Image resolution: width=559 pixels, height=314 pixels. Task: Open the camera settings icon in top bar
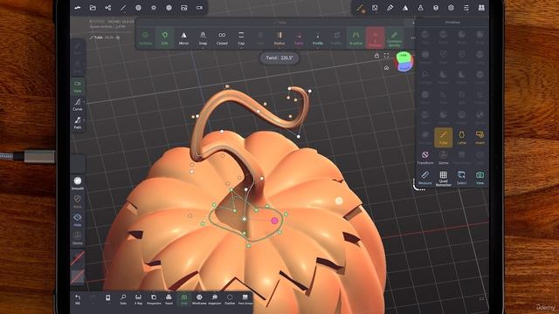200,8
